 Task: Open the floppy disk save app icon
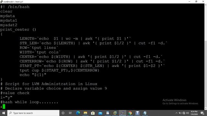point(137,113)
